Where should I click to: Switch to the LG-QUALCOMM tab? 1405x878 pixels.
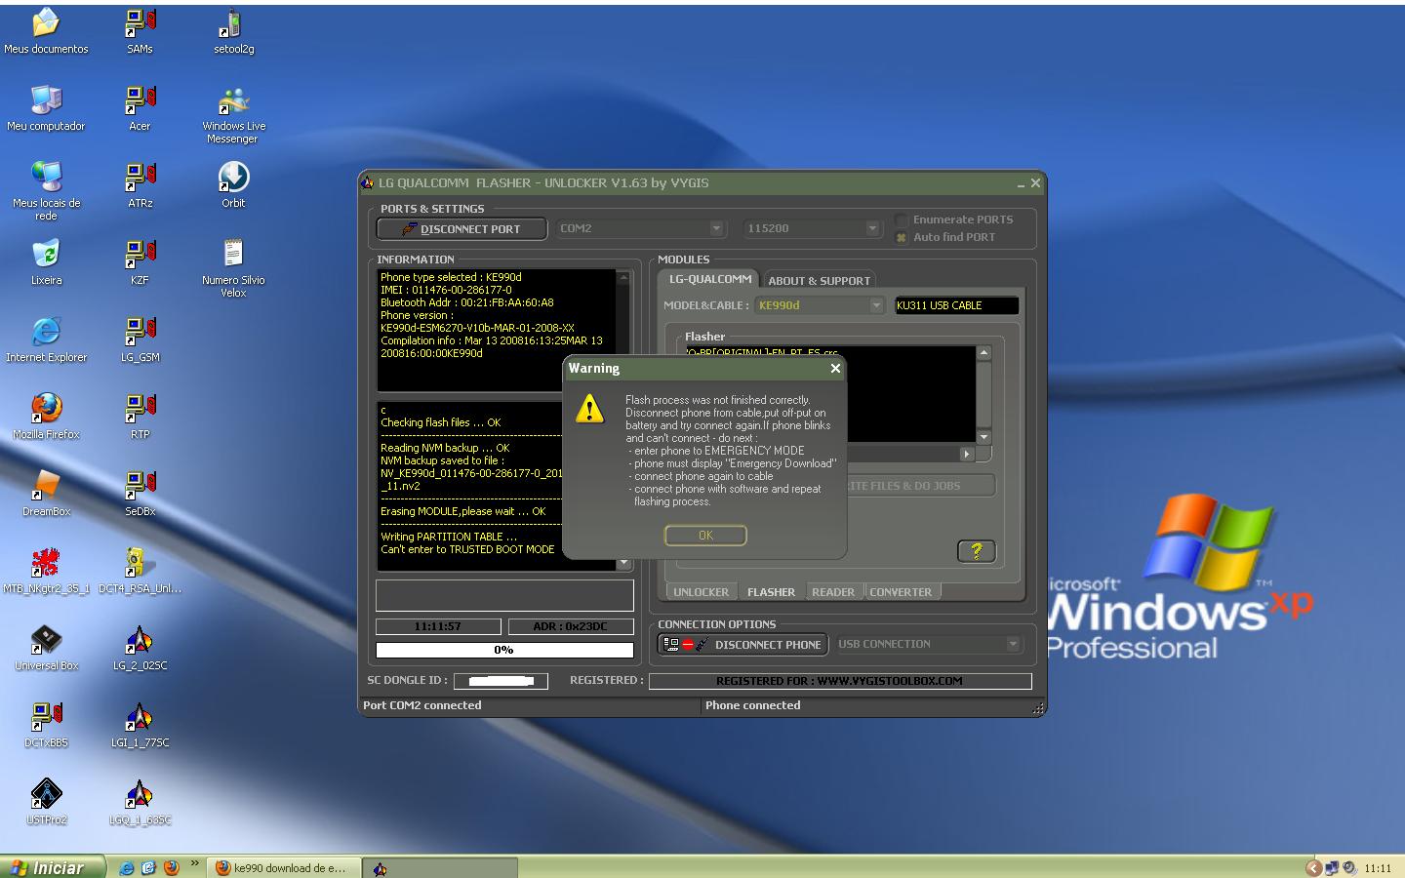710,279
